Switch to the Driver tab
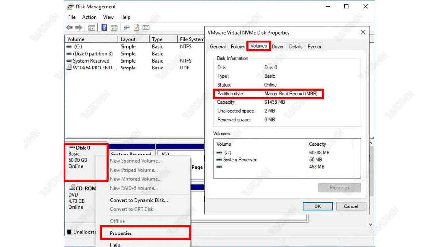The image size is (439, 247). 278,47
